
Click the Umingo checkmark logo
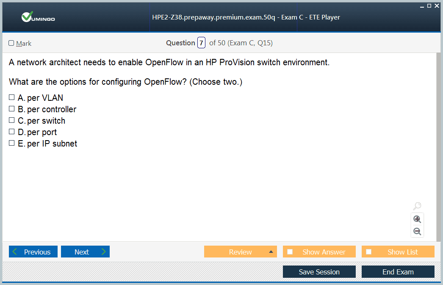[38, 17]
